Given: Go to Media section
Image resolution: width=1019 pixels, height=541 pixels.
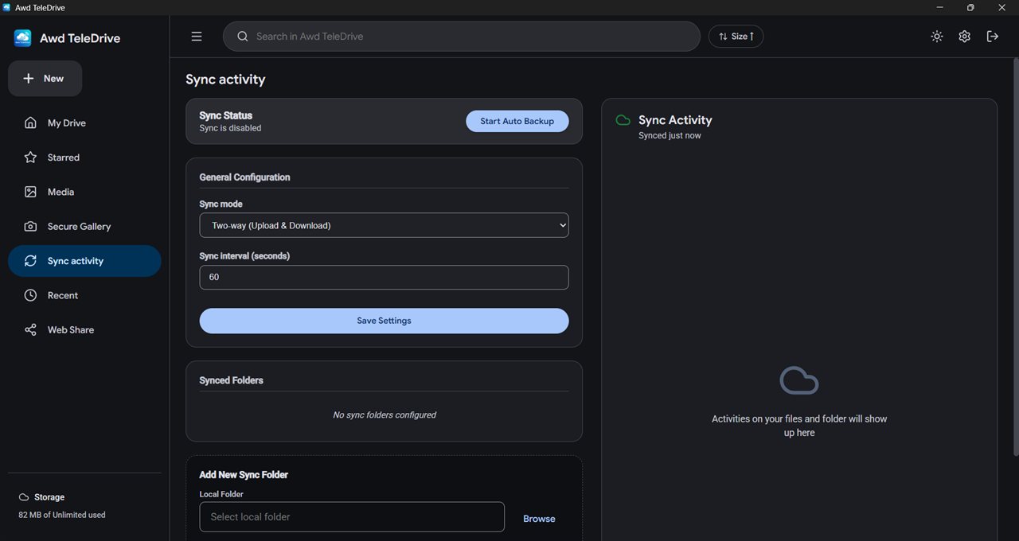Looking at the screenshot, I should point(84,192).
